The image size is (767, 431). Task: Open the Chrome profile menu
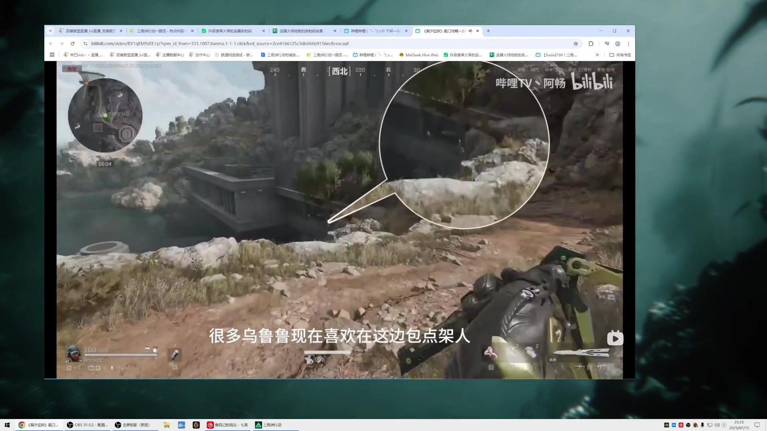618,43
